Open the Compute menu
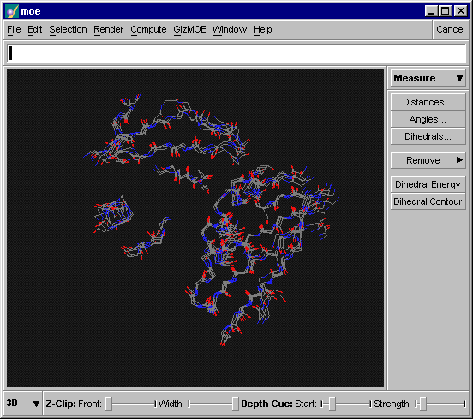The height and width of the screenshot is (419, 473). click(x=148, y=30)
